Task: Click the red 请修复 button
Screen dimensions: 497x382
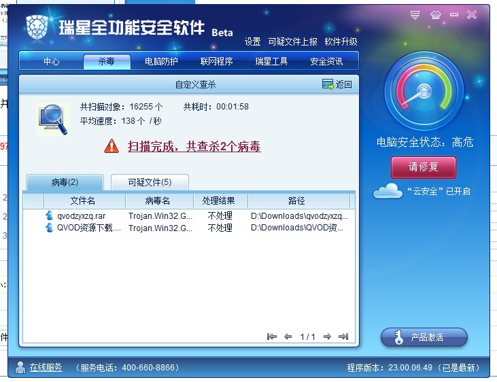Action: pyautogui.click(x=424, y=167)
